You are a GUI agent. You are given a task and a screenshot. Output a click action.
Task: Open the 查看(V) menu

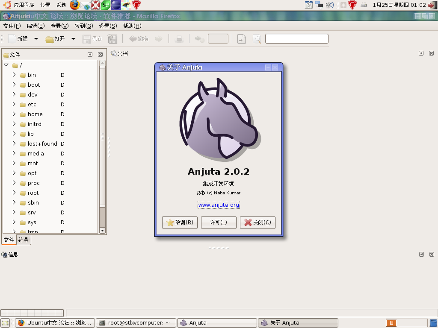(x=59, y=26)
